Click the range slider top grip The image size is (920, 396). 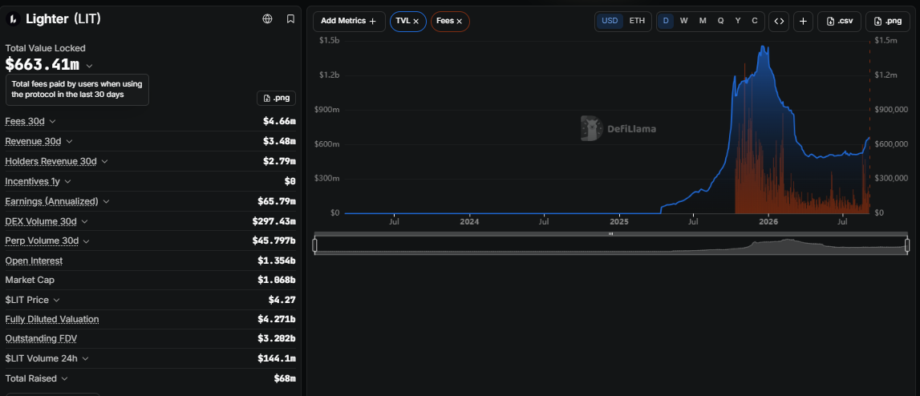point(610,233)
